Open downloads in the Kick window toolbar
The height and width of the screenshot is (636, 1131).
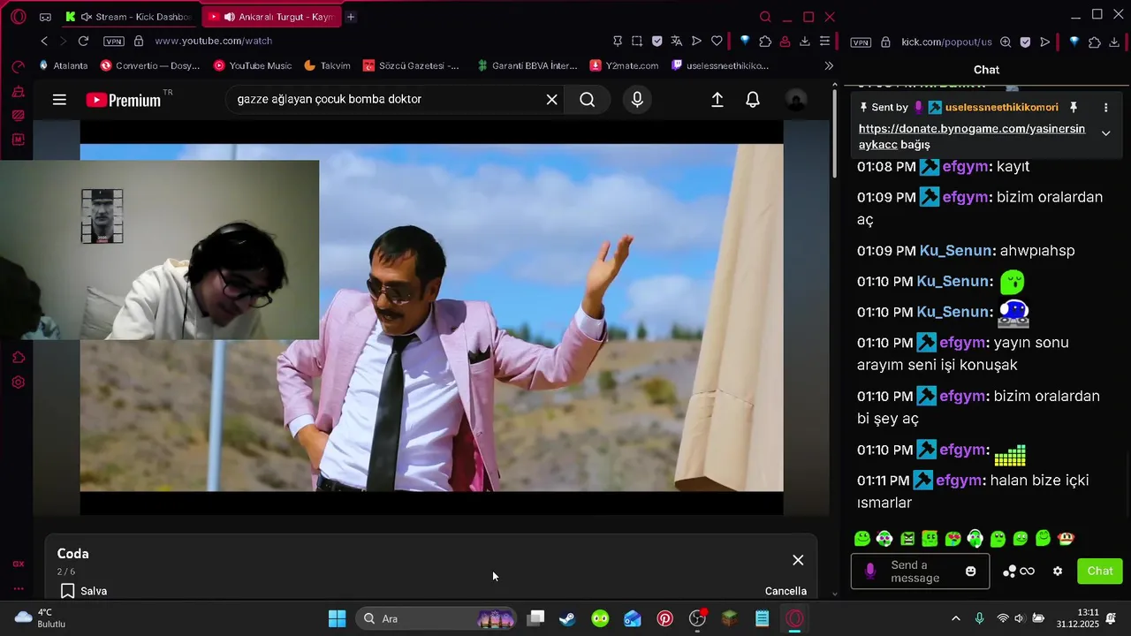click(1116, 42)
